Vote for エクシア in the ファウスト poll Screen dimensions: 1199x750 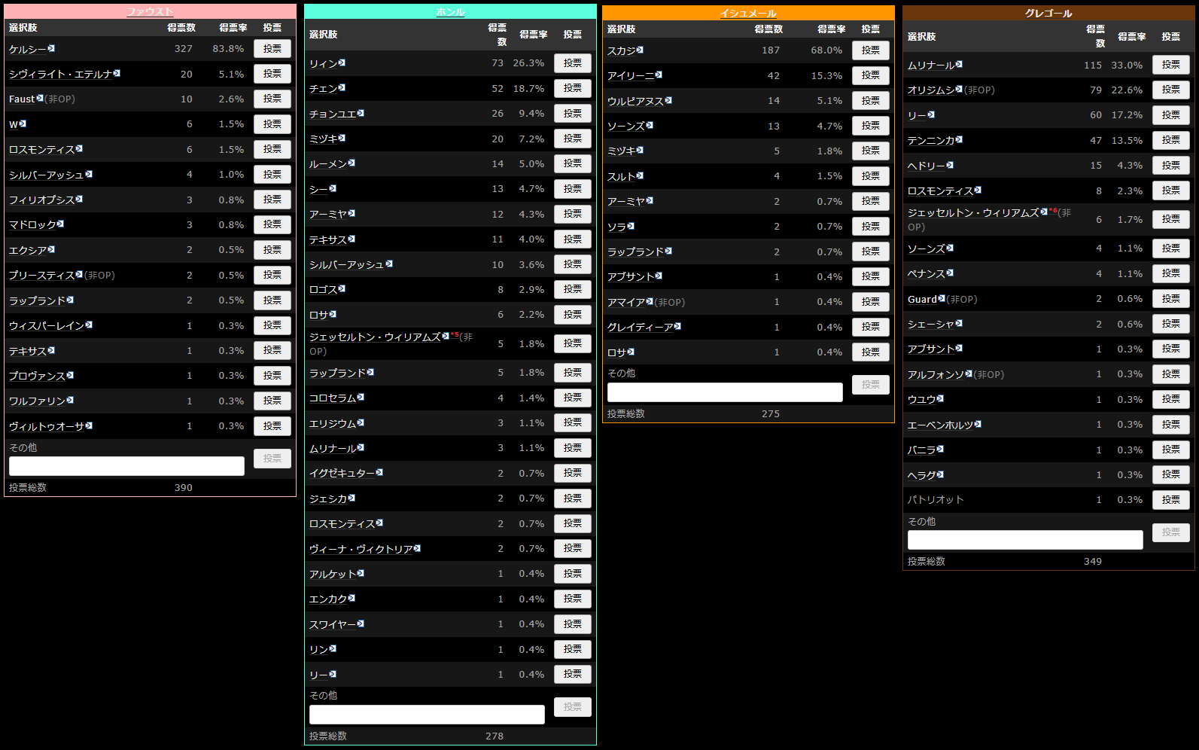(272, 249)
